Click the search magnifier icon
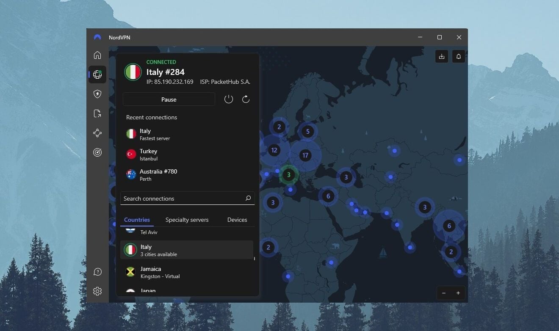The height and width of the screenshot is (331, 559). tap(248, 198)
